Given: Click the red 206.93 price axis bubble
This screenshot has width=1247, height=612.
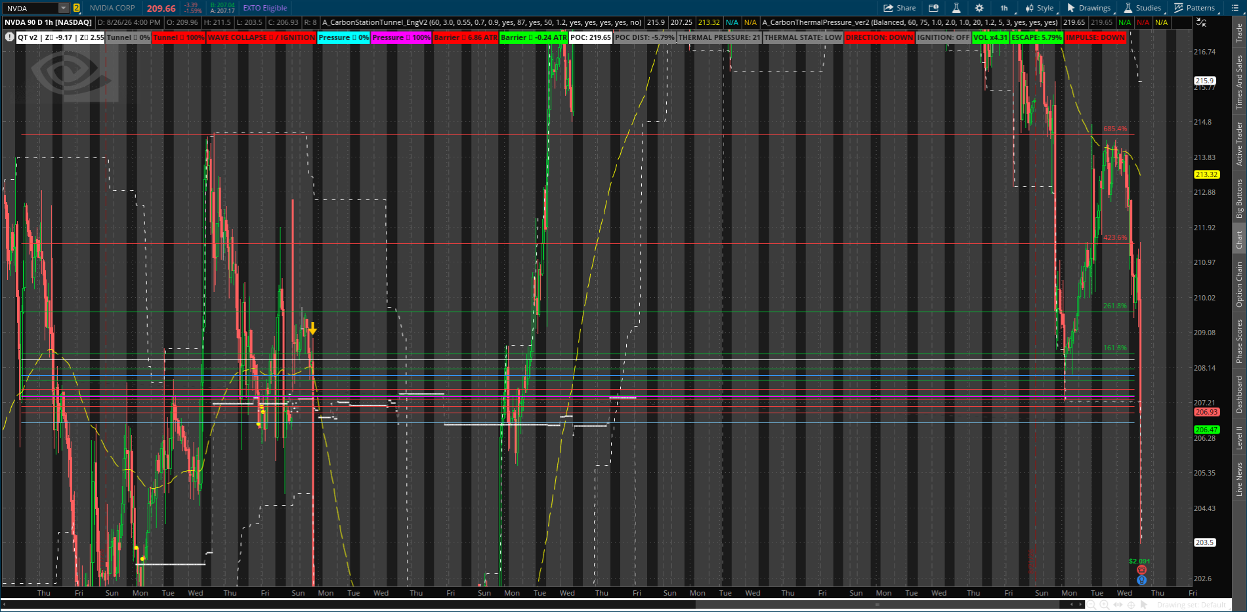Looking at the screenshot, I should (x=1206, y=412).
